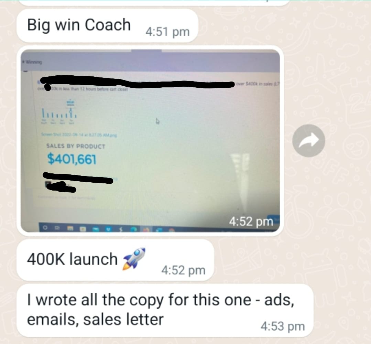Select the "400K launch" message bubble
The width and height of the screenshot is (371, 344).
115,260
